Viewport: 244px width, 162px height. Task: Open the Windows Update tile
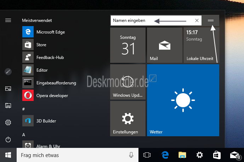click(128, 82)
